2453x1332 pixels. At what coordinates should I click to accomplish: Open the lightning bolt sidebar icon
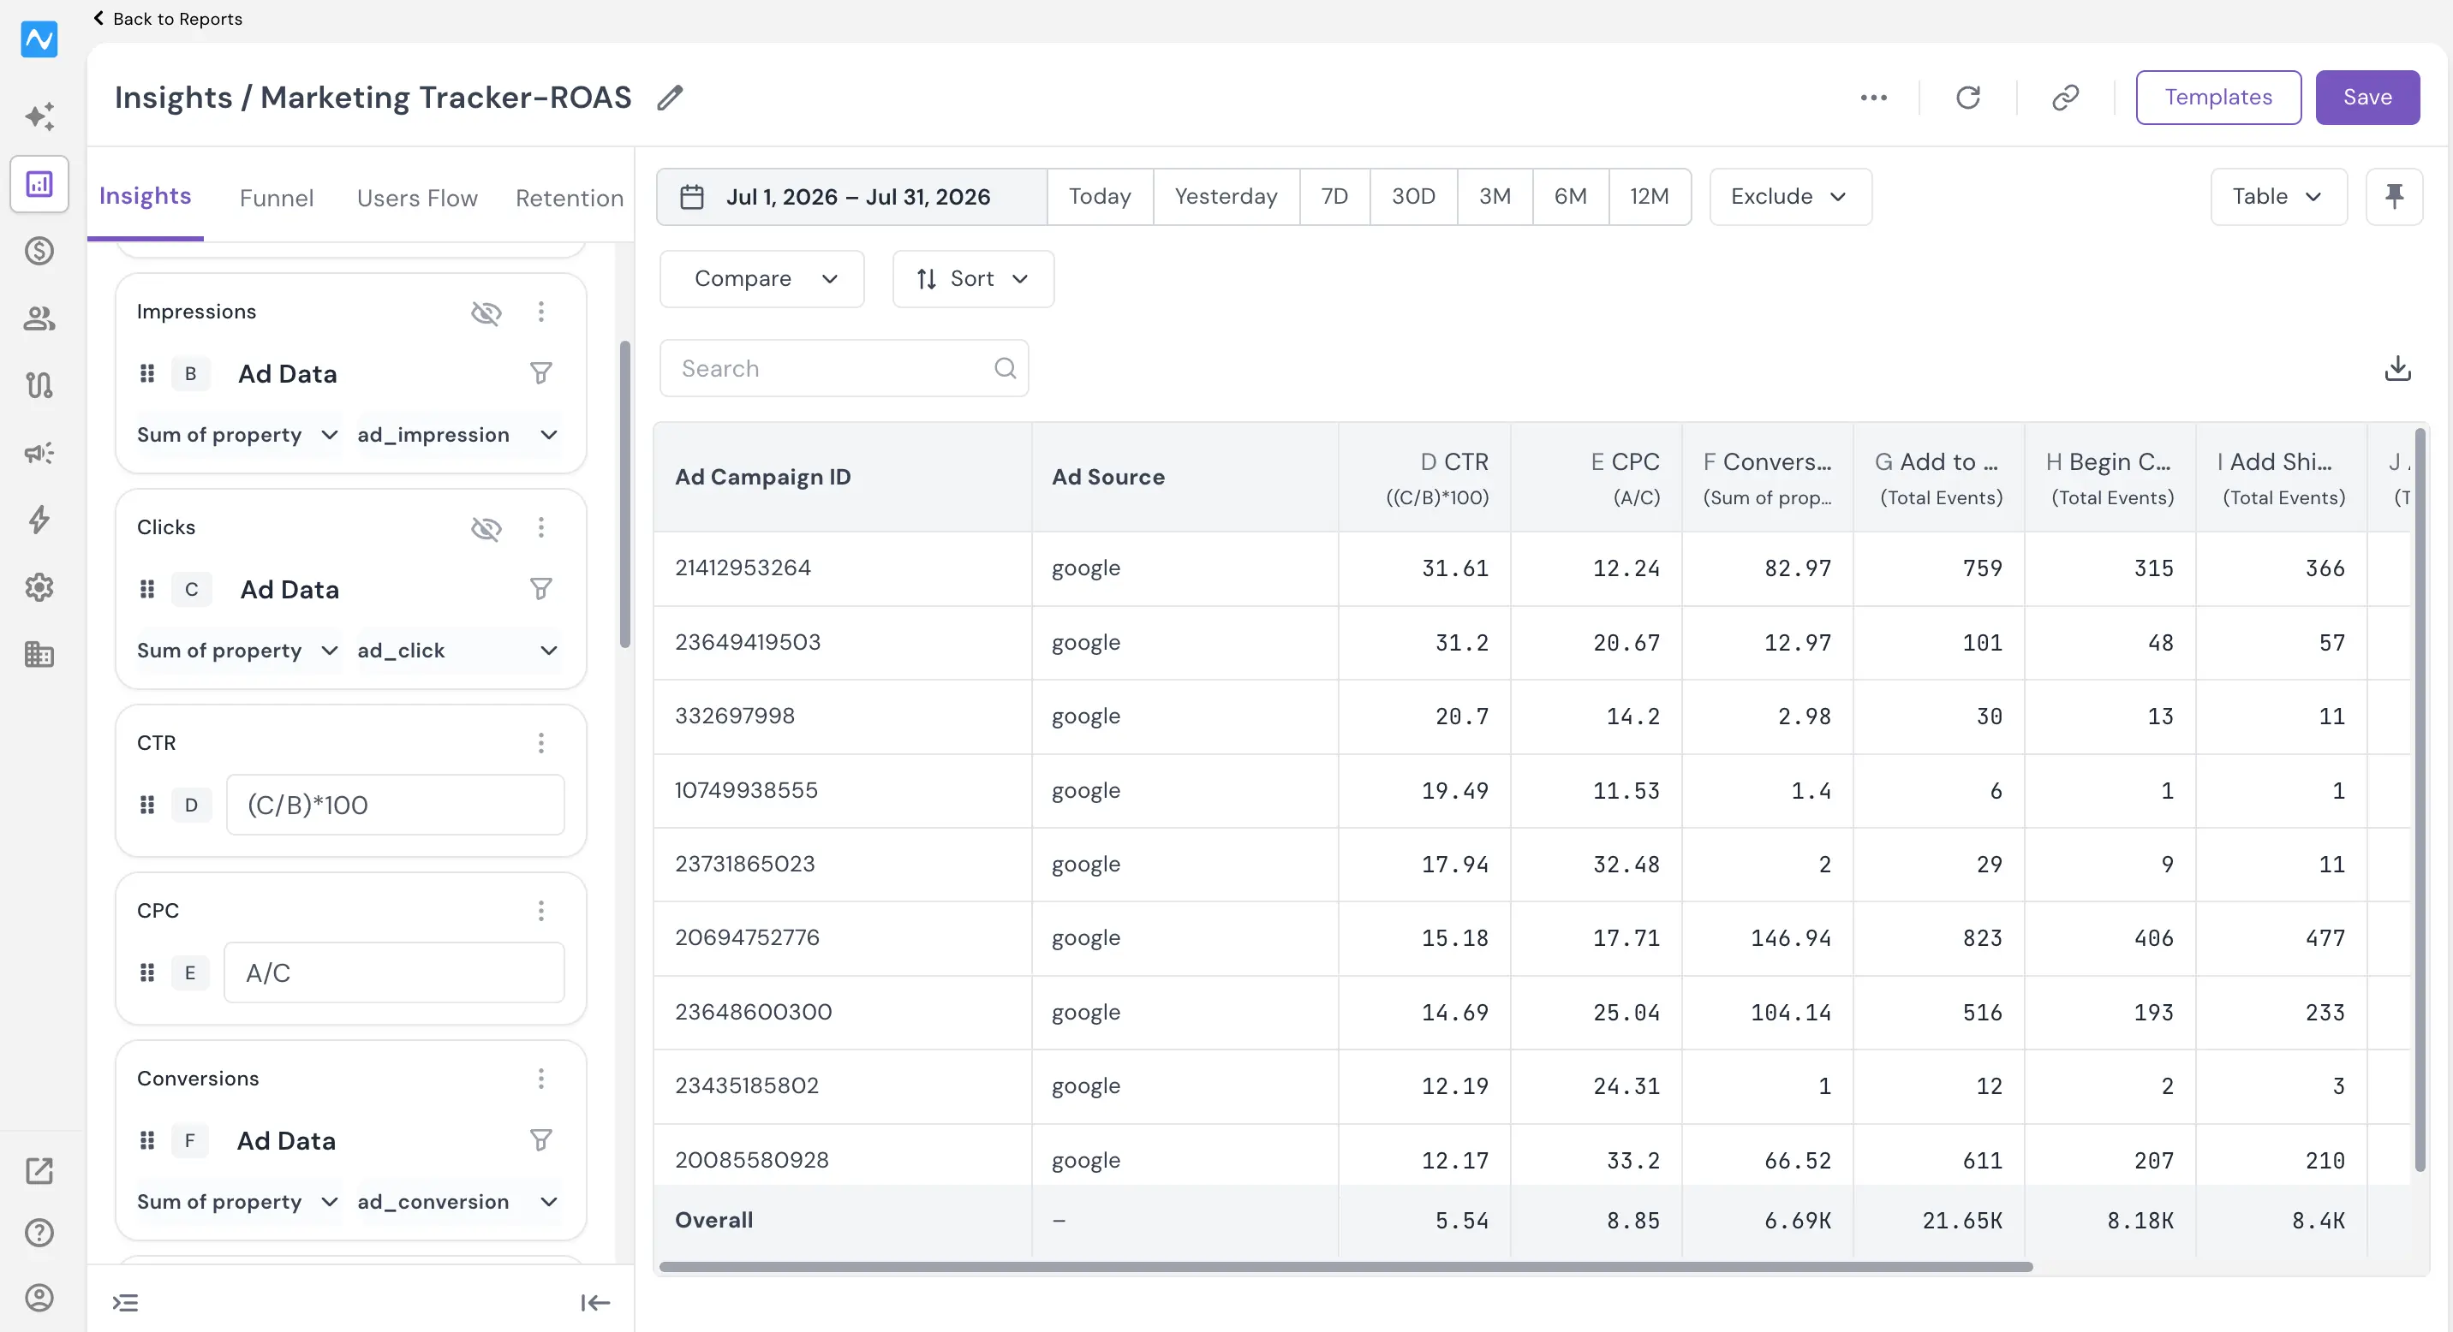tap(39, 520)
